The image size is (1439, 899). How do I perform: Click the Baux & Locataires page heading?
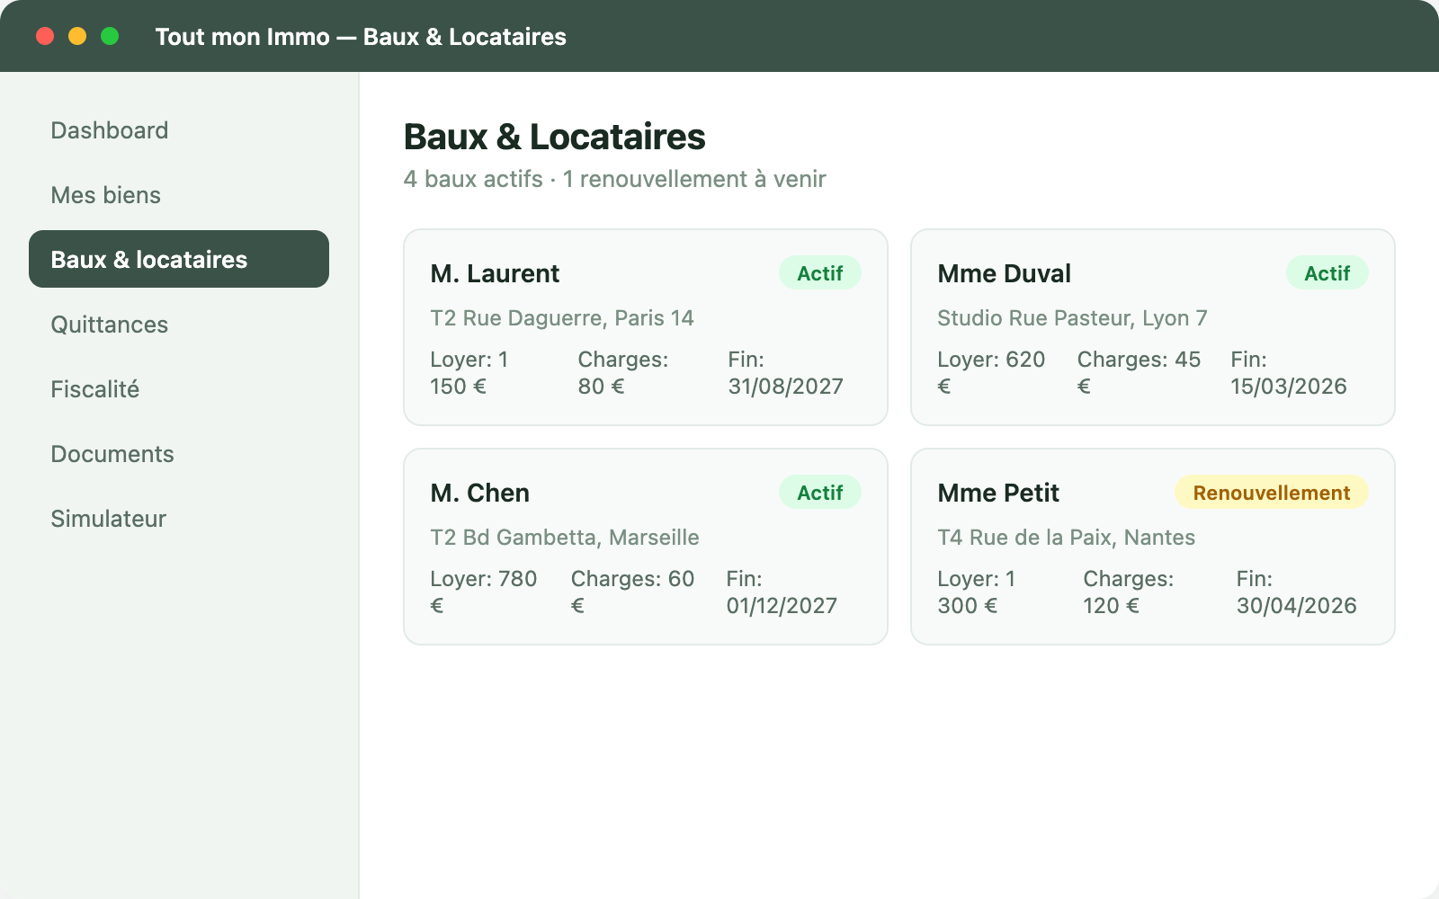555,137
